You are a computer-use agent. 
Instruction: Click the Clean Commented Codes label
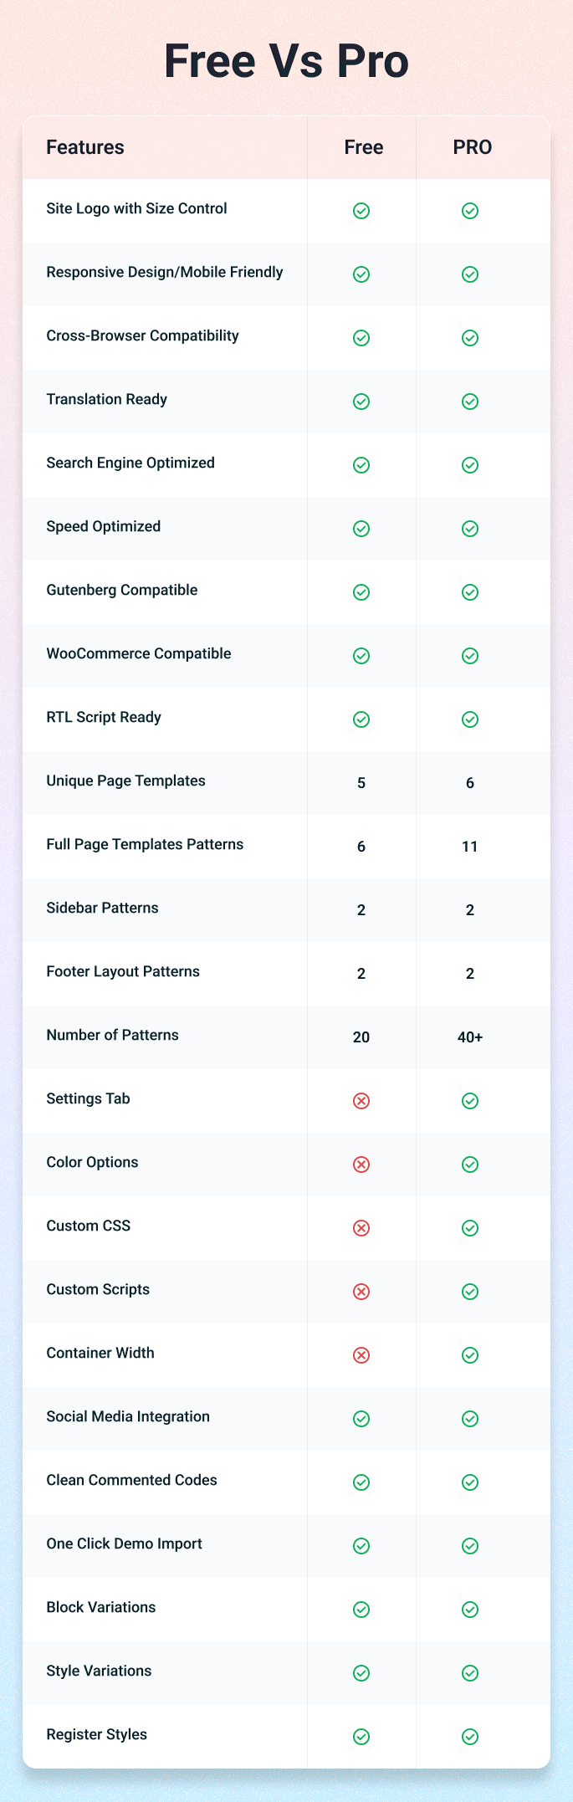(x=131, y=1480)
